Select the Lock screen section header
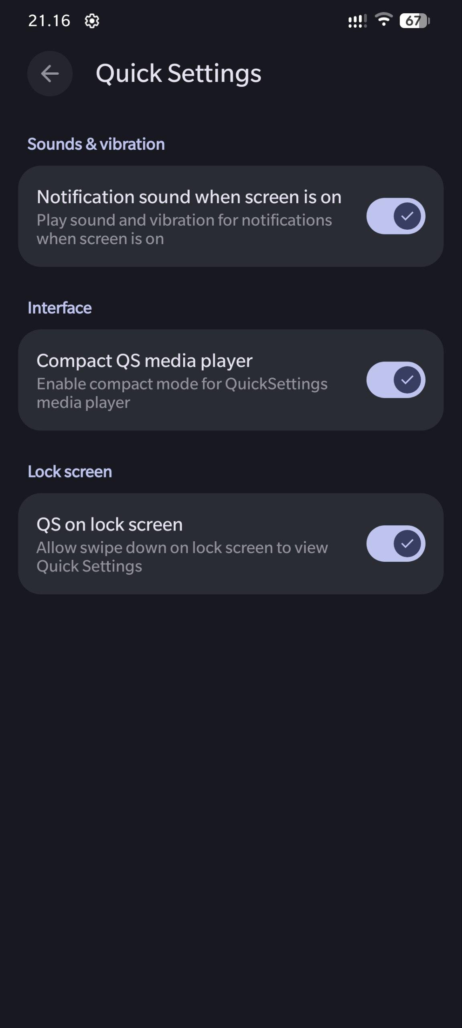 pyautogui.click(x=70, y=472)
